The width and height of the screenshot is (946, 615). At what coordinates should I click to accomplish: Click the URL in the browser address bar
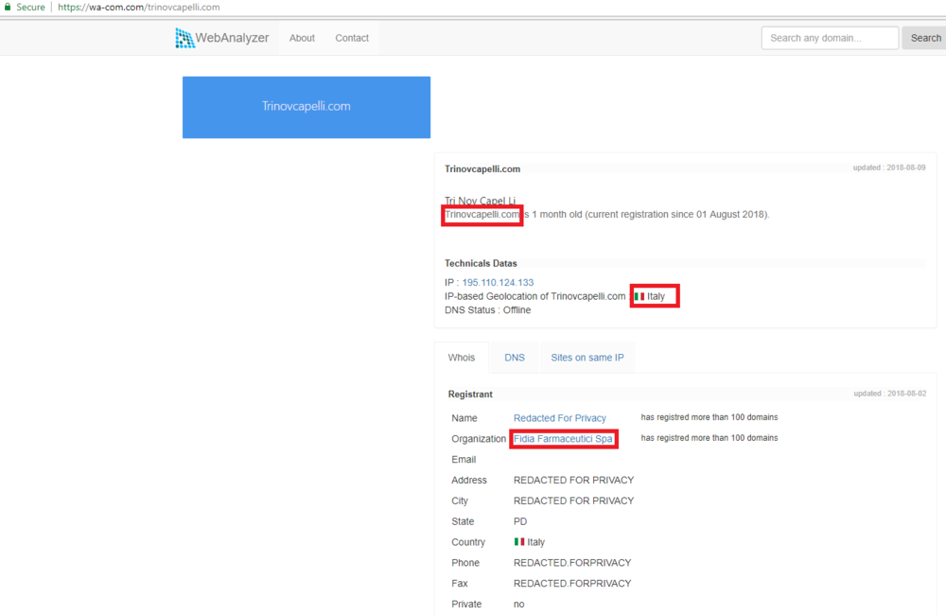coord(139,7)
